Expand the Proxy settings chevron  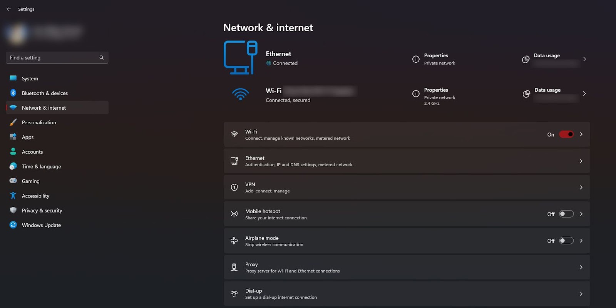(x=581, y=267)
